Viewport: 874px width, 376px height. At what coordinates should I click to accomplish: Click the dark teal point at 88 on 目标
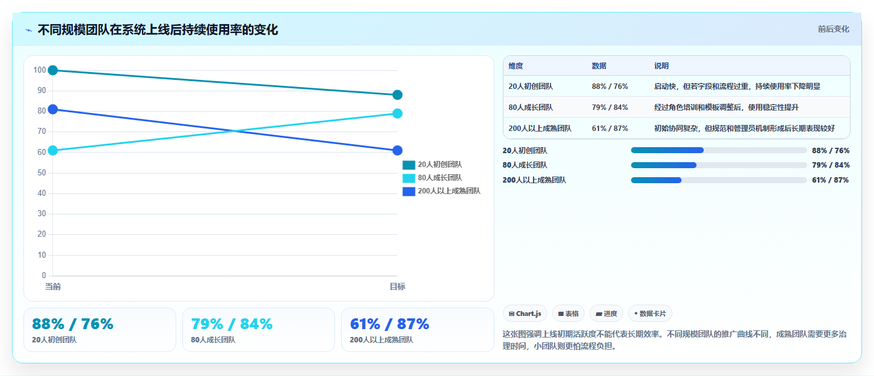click(x=398, y=95)
